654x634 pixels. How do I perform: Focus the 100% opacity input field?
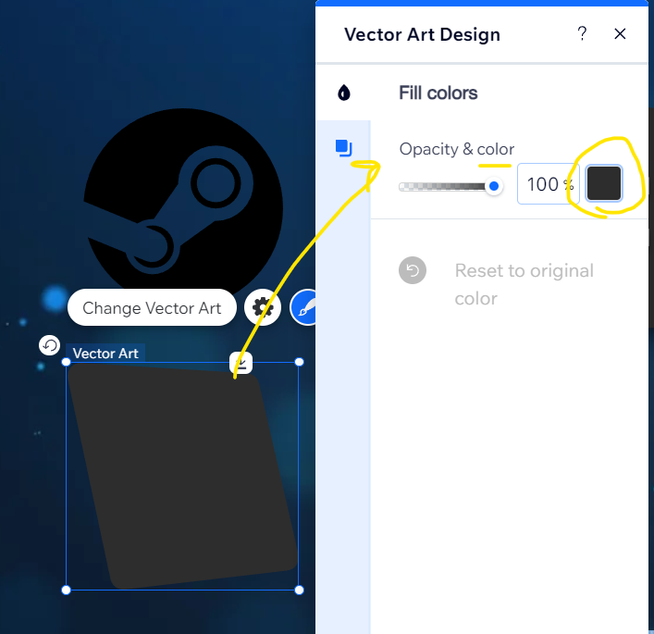pos(548,183)
